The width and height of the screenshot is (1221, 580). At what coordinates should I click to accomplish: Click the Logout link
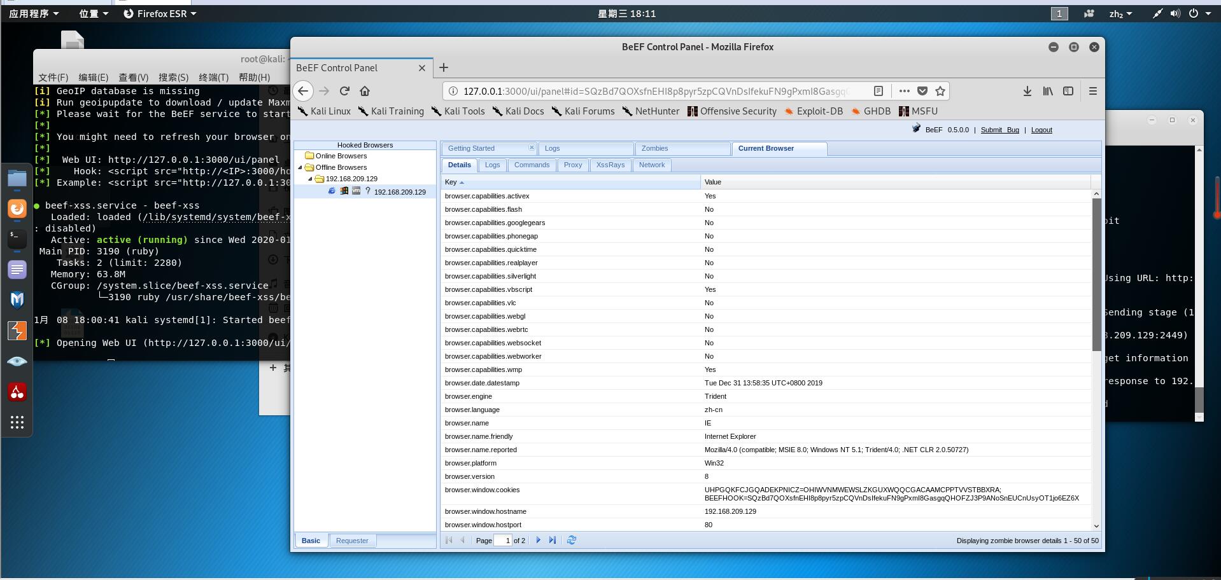(1041, 130)
